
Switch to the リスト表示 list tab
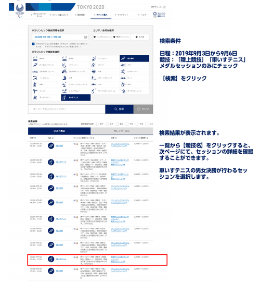point(59,131)
